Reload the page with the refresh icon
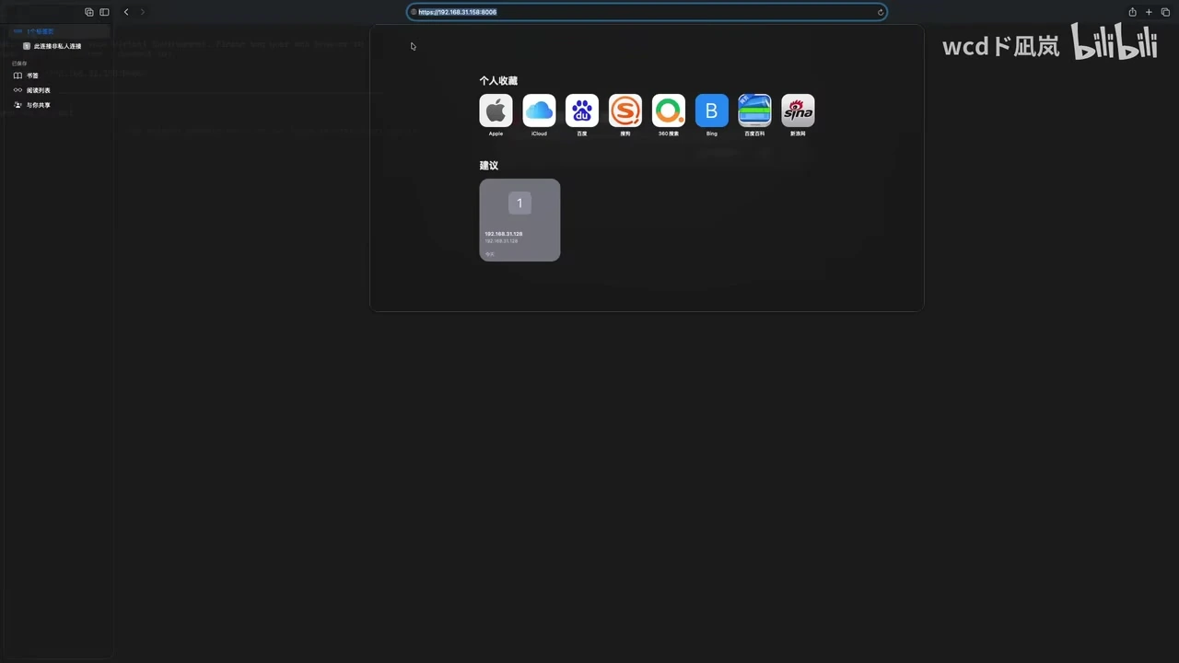This screenshot has width=1179, height=663. 881,12
